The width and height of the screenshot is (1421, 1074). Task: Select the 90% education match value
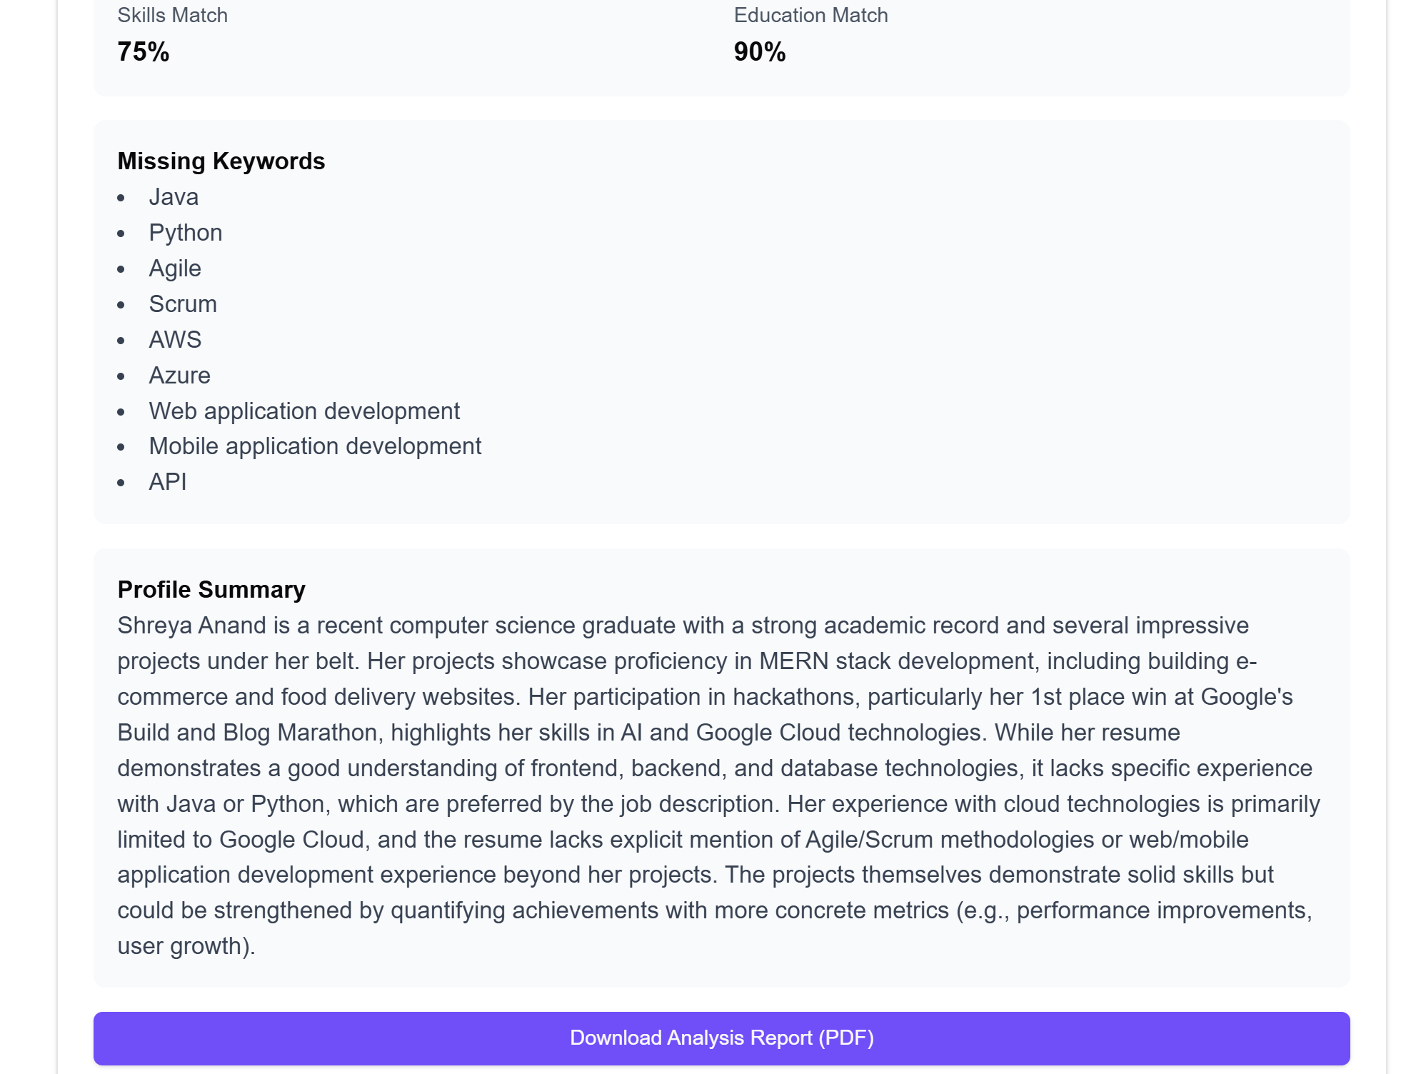pos(760,52)
